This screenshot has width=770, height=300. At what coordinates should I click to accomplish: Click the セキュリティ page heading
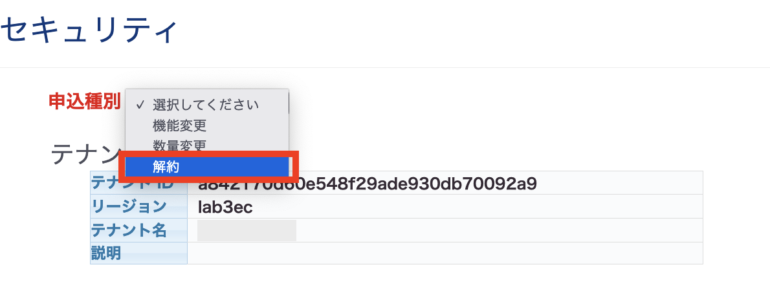tap(89, 32)
